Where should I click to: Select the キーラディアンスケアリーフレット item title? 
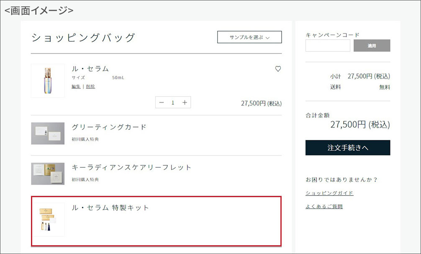click(131, 168)
